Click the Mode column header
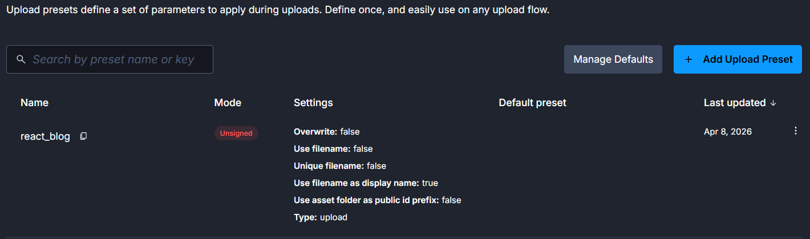 228,103
